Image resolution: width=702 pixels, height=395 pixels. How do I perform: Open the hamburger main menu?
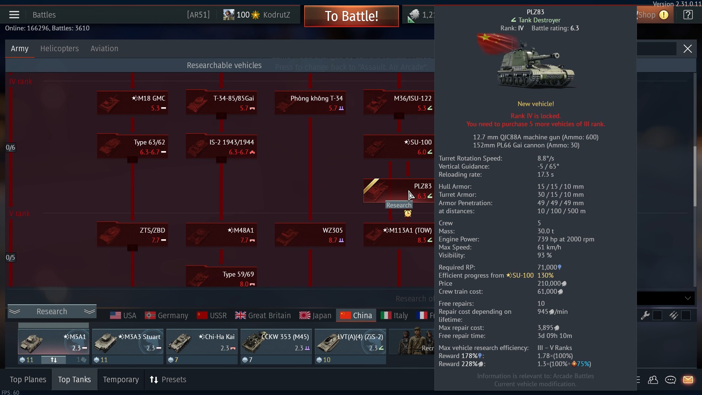point(14,15)
